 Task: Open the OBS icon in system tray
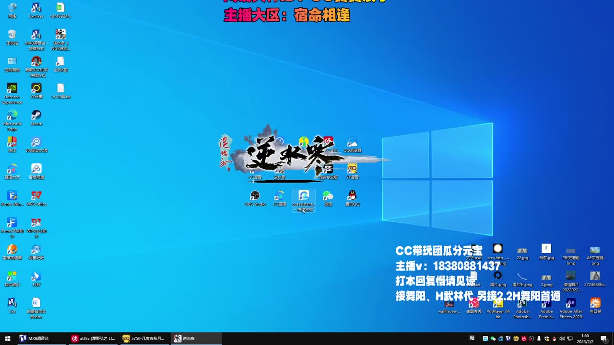[x=531, y=338]
